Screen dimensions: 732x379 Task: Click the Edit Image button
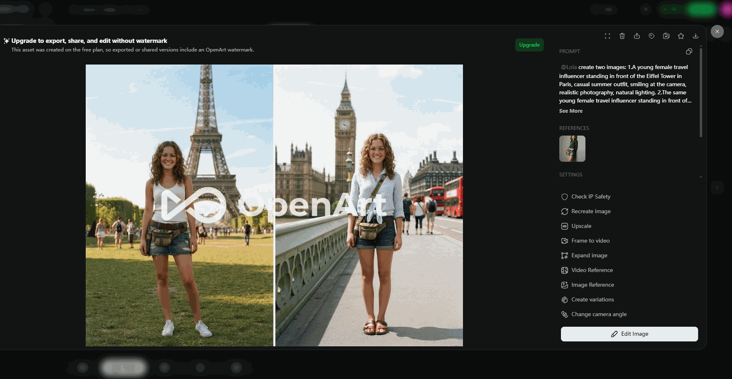tap(629, 334)
